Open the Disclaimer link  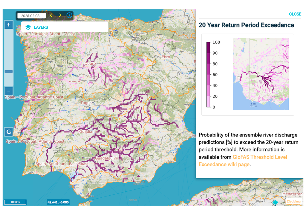click(x=294, y=202)
